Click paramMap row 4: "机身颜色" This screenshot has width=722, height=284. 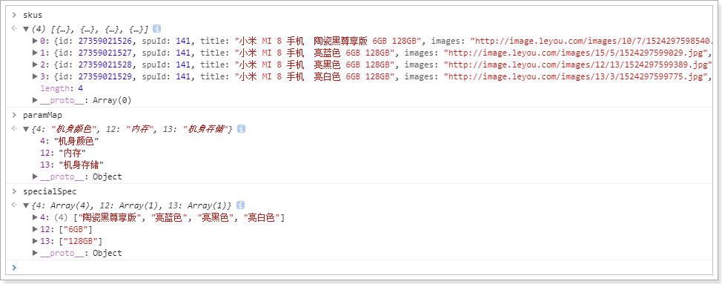(x=70, y=141)
